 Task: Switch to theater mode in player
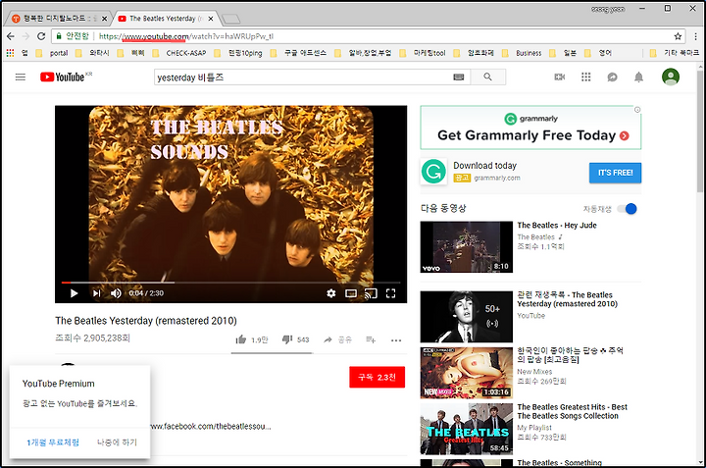[351, 293]
